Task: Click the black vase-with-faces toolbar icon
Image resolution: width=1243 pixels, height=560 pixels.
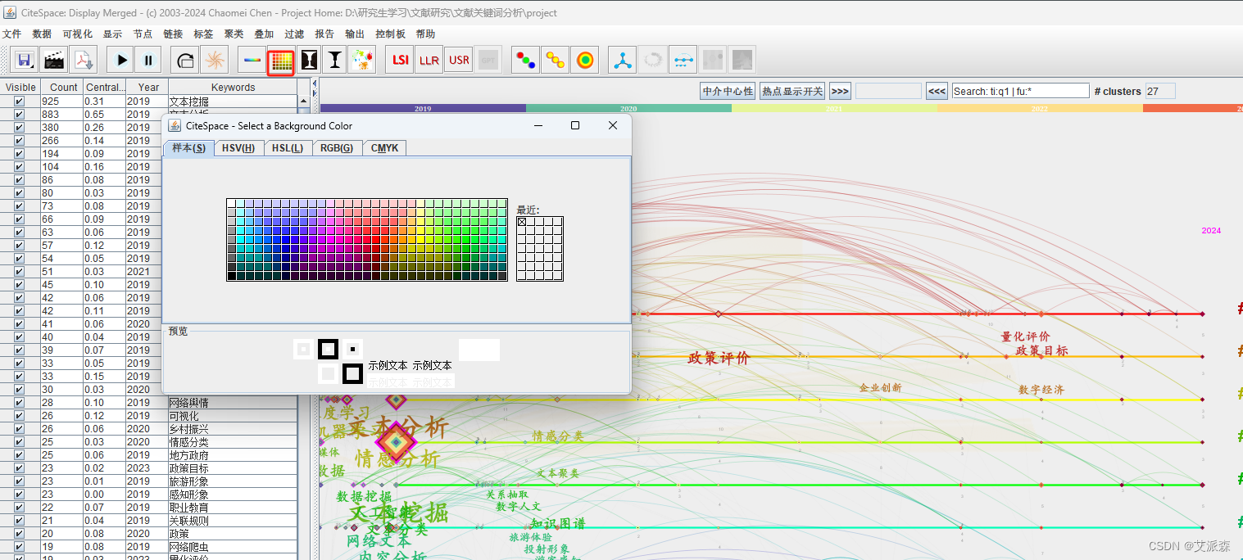Action: 309,60
